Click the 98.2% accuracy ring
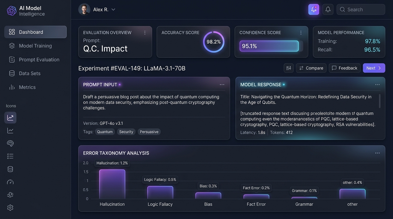This screenshot has width=393, height=219. [x=214, y=42]
